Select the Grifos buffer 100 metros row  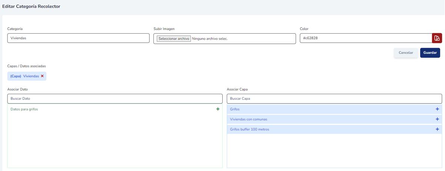point(250,129)
